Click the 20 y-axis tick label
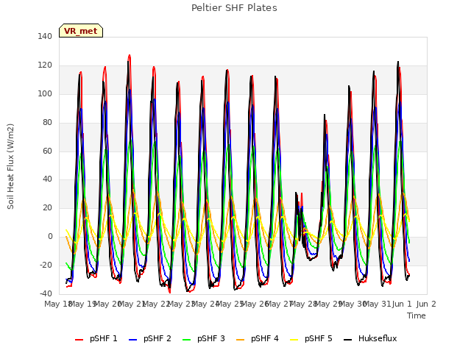This screenshot has height=353, width=471. coord(47,207)
